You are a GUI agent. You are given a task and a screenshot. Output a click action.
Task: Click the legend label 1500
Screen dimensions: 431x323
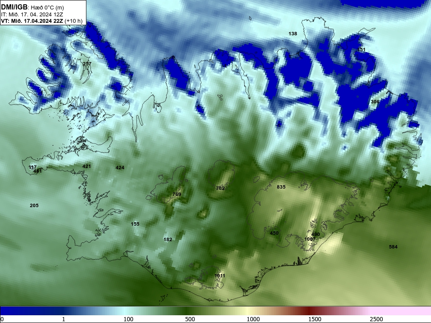click(x=315, y=319)
